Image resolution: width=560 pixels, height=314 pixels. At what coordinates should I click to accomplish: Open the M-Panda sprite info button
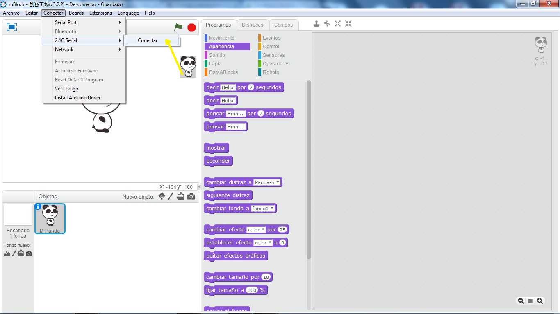(38, 206)
